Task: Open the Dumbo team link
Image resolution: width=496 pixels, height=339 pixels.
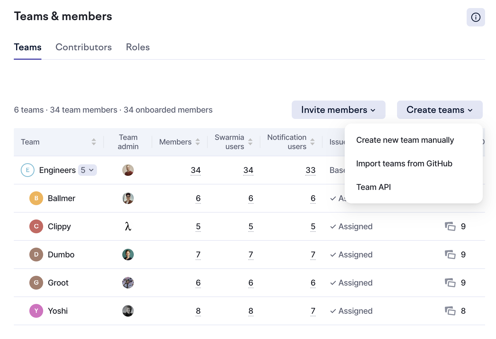Action: point(61,255)
